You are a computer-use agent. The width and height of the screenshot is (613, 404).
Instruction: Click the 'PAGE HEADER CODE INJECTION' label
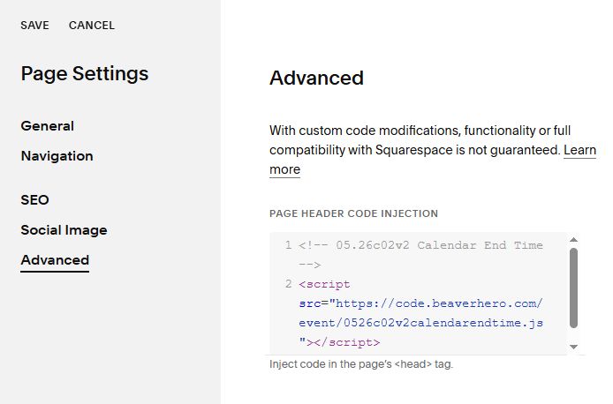(x=354, y=213)
